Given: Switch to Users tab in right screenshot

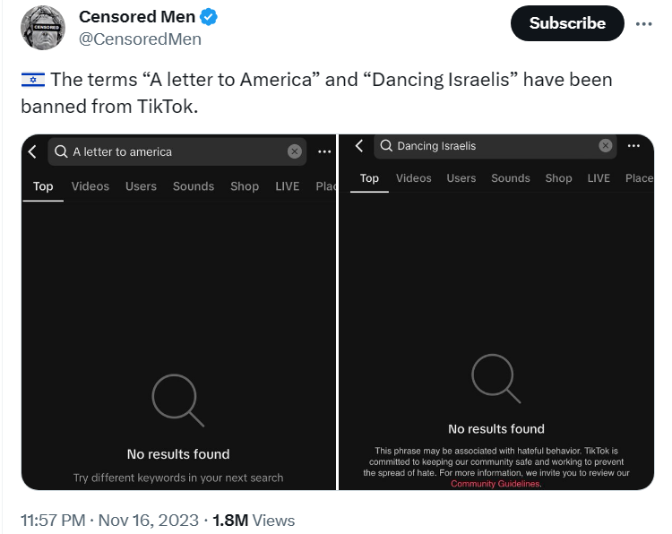Looking at the screenshot, I should (461, 178).
